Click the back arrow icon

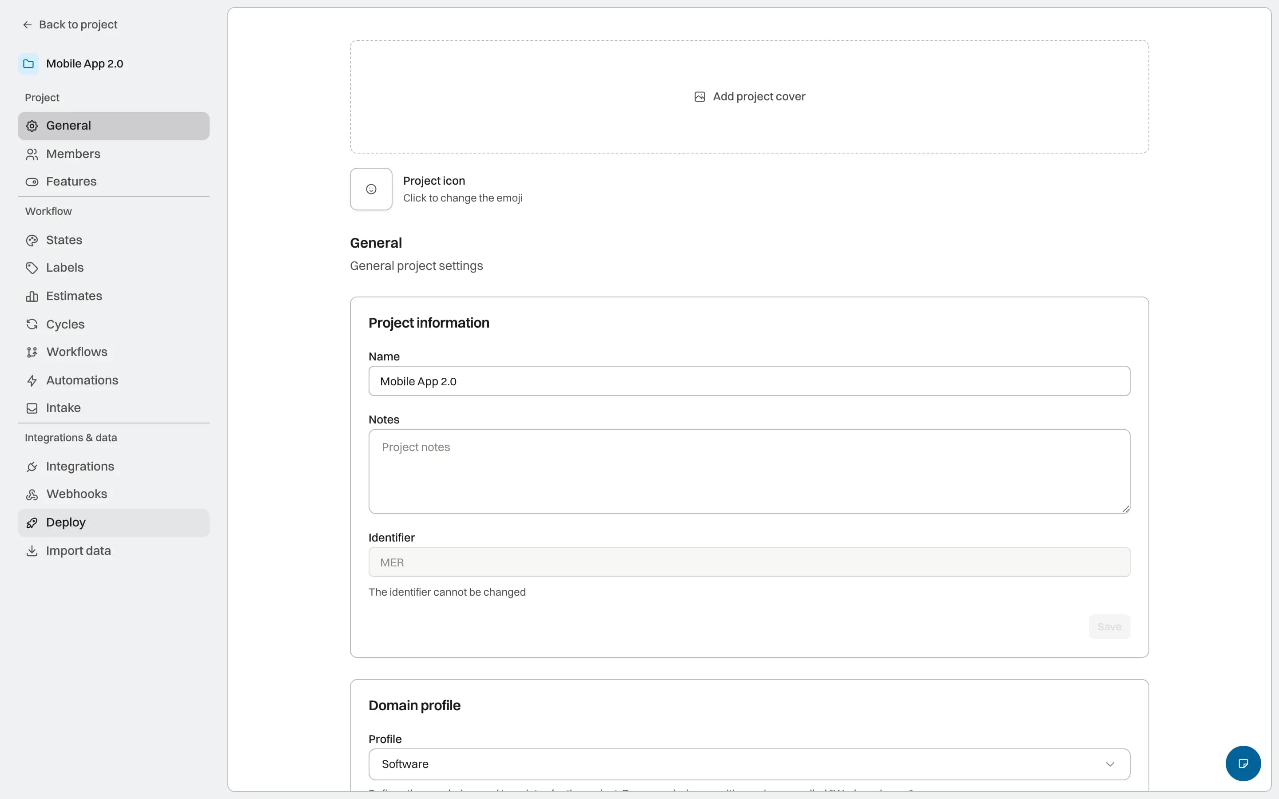(28, 25)
